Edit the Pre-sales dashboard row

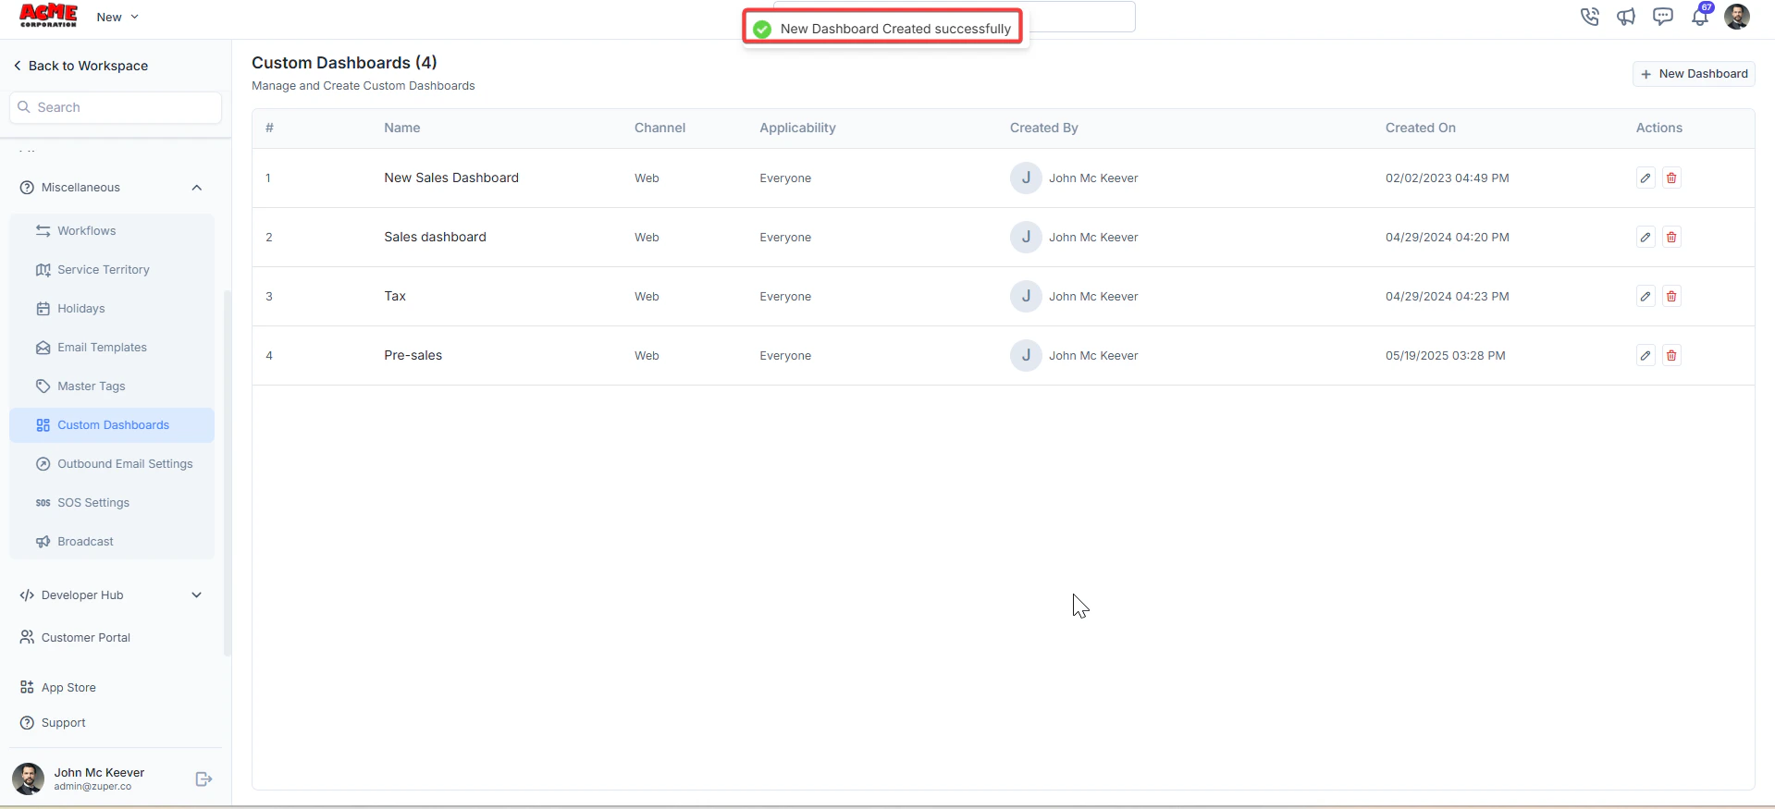tap(1646, 355)
